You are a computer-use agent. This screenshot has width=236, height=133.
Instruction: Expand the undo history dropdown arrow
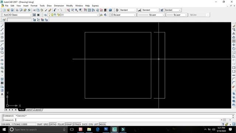(x=58, y=10)
